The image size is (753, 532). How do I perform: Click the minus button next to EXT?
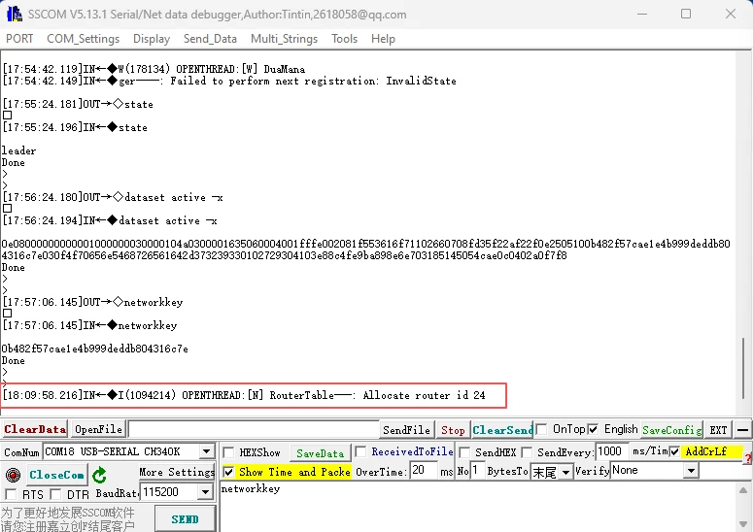coord(742,430)
